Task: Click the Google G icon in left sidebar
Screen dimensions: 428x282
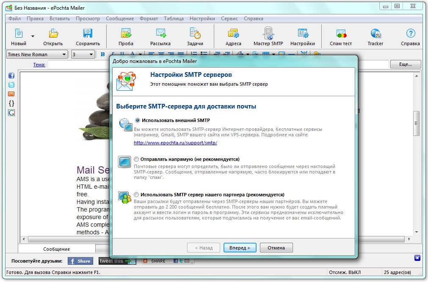Action: point(11,113)
